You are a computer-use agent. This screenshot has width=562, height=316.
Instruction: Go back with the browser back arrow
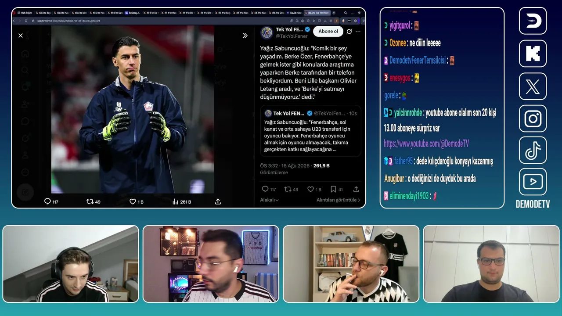click(14, 21)
